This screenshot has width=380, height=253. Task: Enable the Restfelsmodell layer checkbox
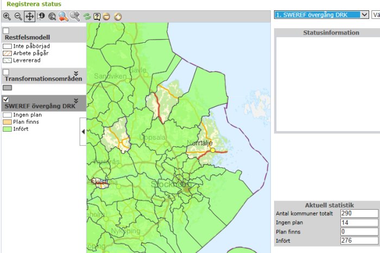pos(6,31)
